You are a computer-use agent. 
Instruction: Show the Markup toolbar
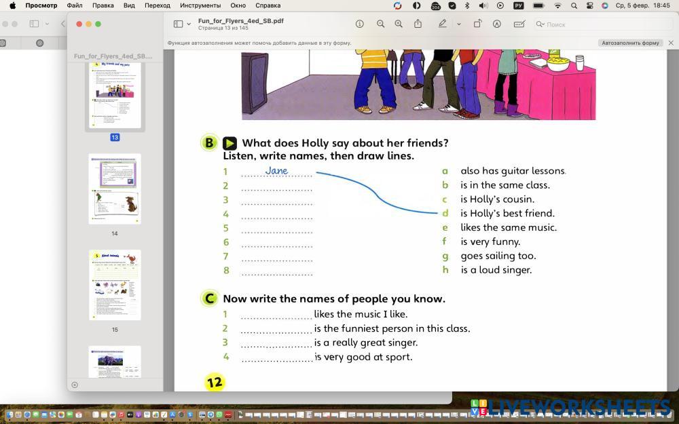tap(497, 24)
